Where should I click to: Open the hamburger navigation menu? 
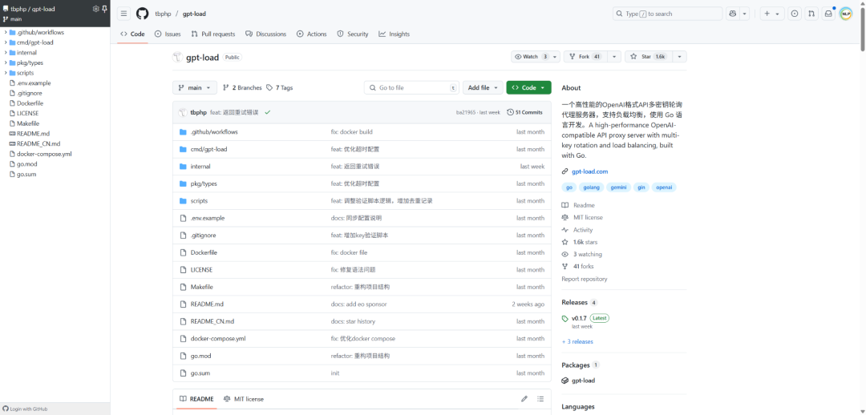click(123, 14)
